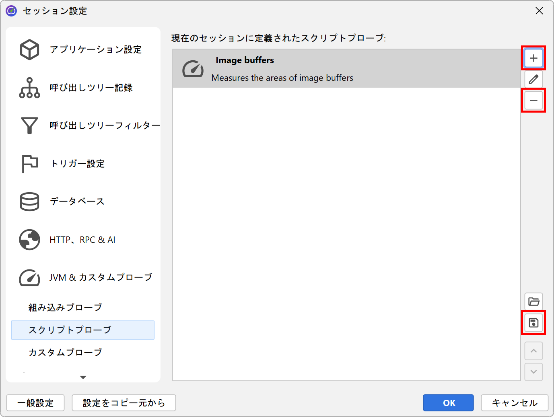Click the minus icon to remove probe

click(533, 100)
